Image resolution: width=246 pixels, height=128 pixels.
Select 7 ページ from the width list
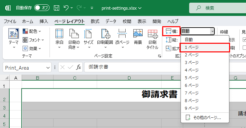point(205,93)
